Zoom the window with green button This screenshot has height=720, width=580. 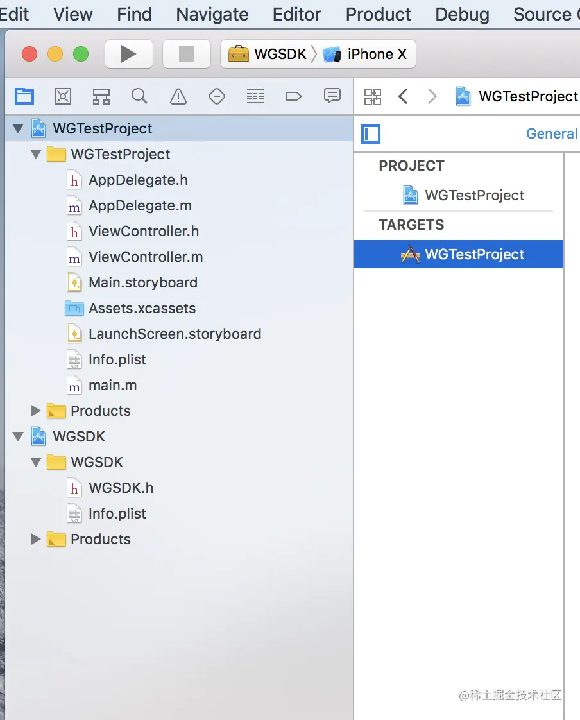tap(81, 54)
